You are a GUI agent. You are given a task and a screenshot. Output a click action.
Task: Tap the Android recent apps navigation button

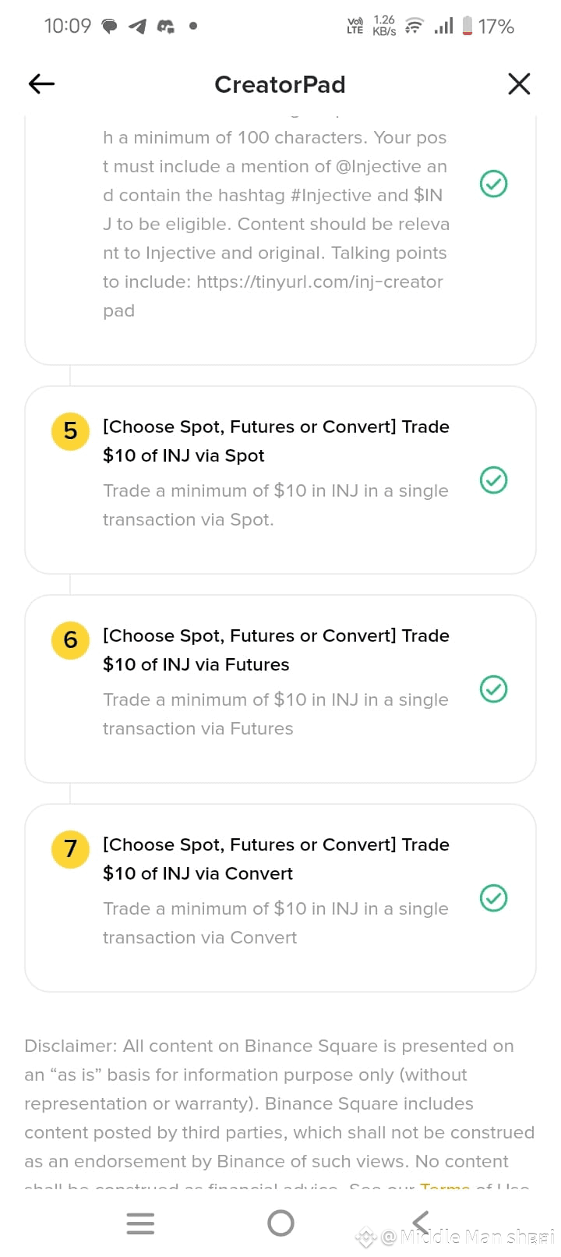tap(140, 1223)
